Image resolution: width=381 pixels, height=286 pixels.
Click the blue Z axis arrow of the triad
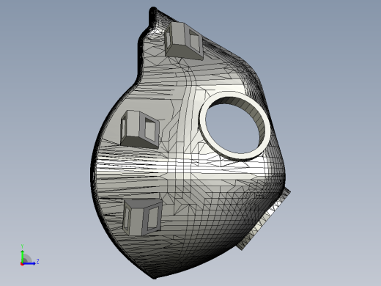click(x=29, y=263)
